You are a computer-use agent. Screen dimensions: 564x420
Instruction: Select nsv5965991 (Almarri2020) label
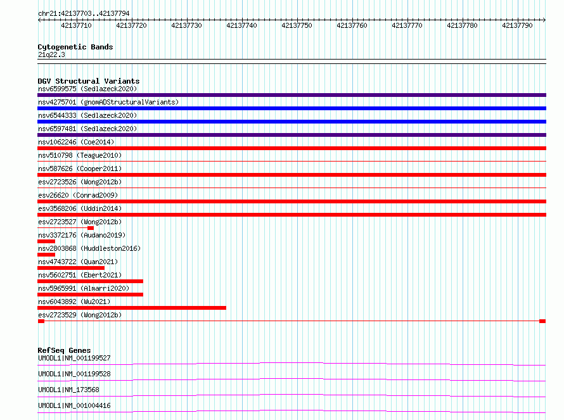click(84, 288)
